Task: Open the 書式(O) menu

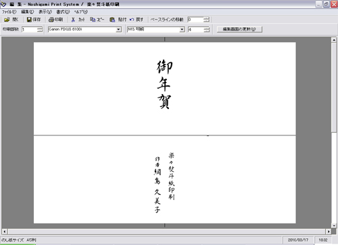Action: [63, 12]
